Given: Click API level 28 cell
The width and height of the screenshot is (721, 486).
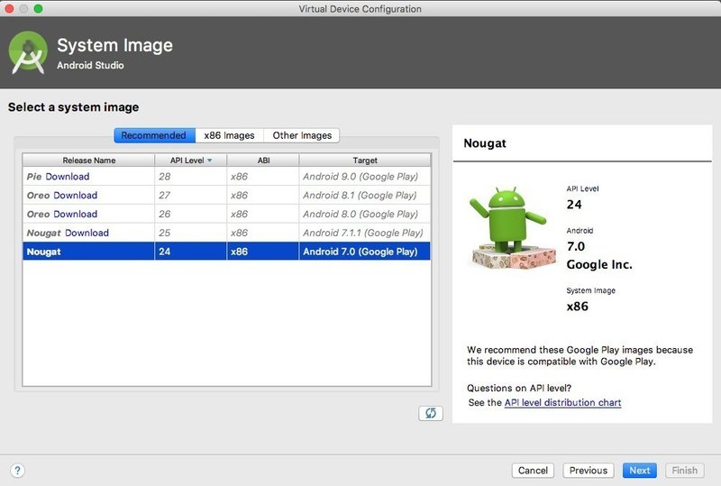Looking at the screenshot, I should coord(191,177).
